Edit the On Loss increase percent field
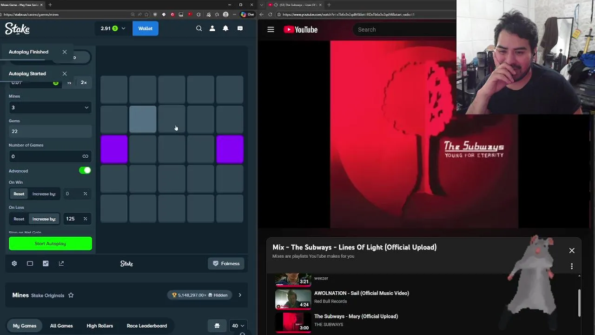The height and width of the screenshot is (335, 595). [x=77, y=219]
